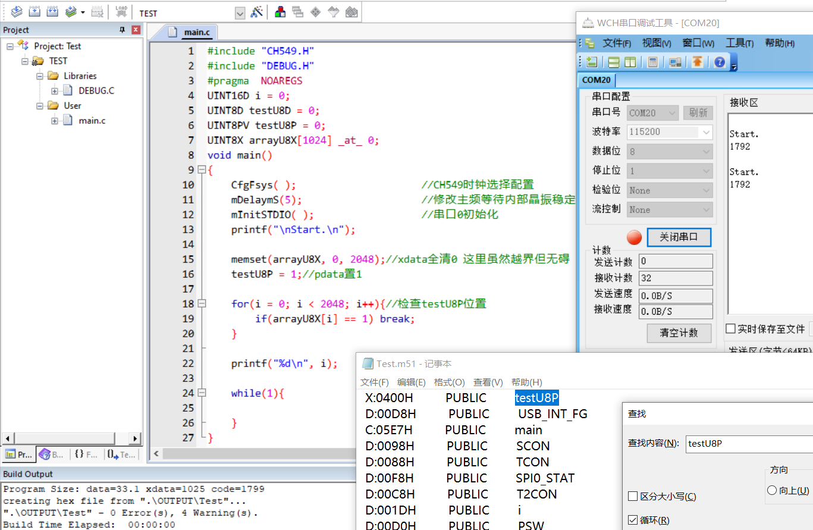Open 格式(O) menu in Notepad
813x530 pixels.
[449, 382]
